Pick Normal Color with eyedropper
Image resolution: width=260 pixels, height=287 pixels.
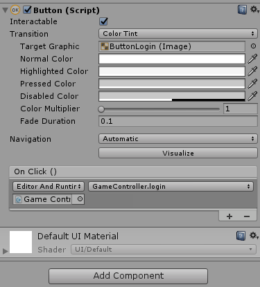pos(252,59)
